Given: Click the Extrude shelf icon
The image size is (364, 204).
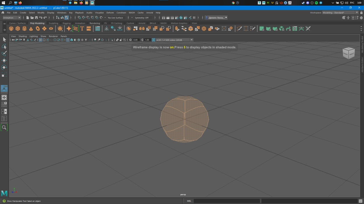Looking at the screenshot, I should click(177, 29).
